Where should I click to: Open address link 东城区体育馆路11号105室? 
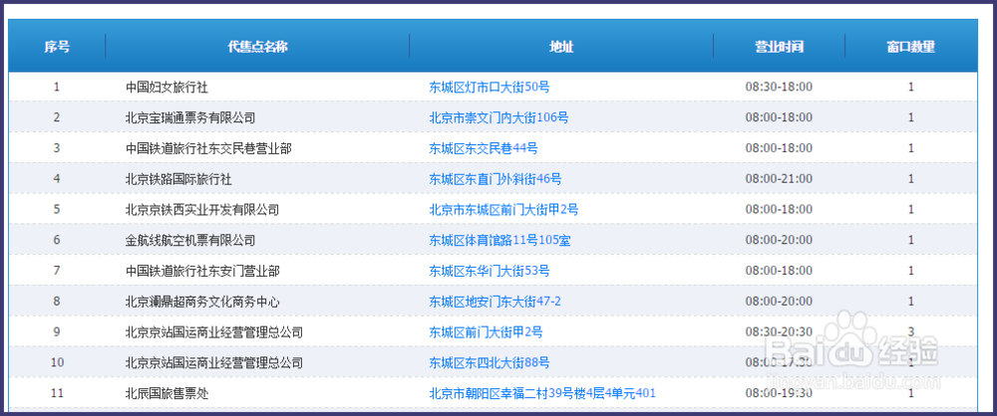pyautogui.click(x=499, y=240)
